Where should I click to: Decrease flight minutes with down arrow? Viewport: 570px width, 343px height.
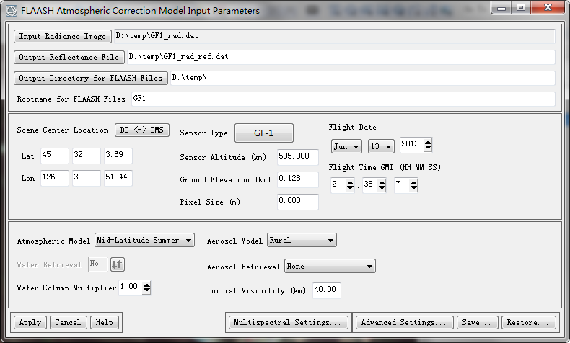click(382, 188)
